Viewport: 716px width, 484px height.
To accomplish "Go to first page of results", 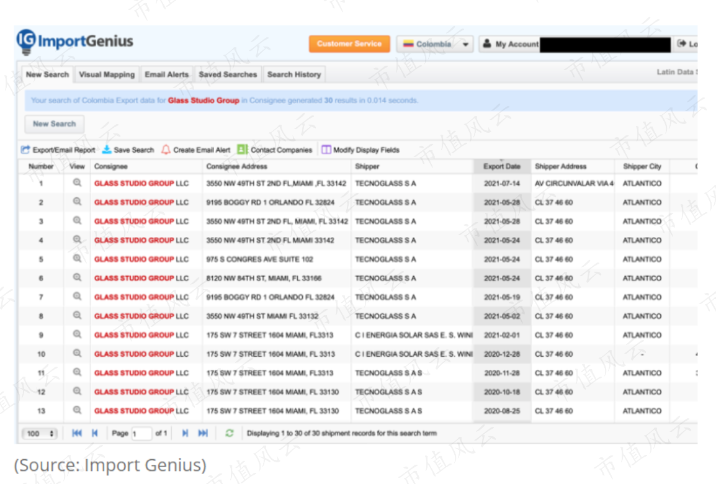I will coord(77,433).
